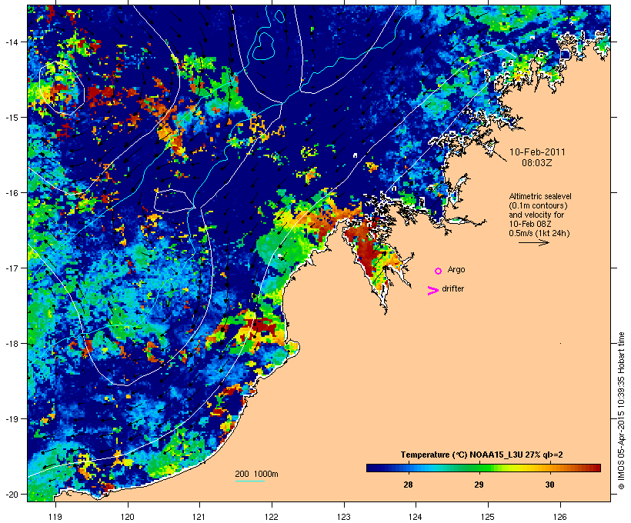Click the temperature color bar near 29
The width and height of the screenshot is (631, 523).
coord(479,468)
